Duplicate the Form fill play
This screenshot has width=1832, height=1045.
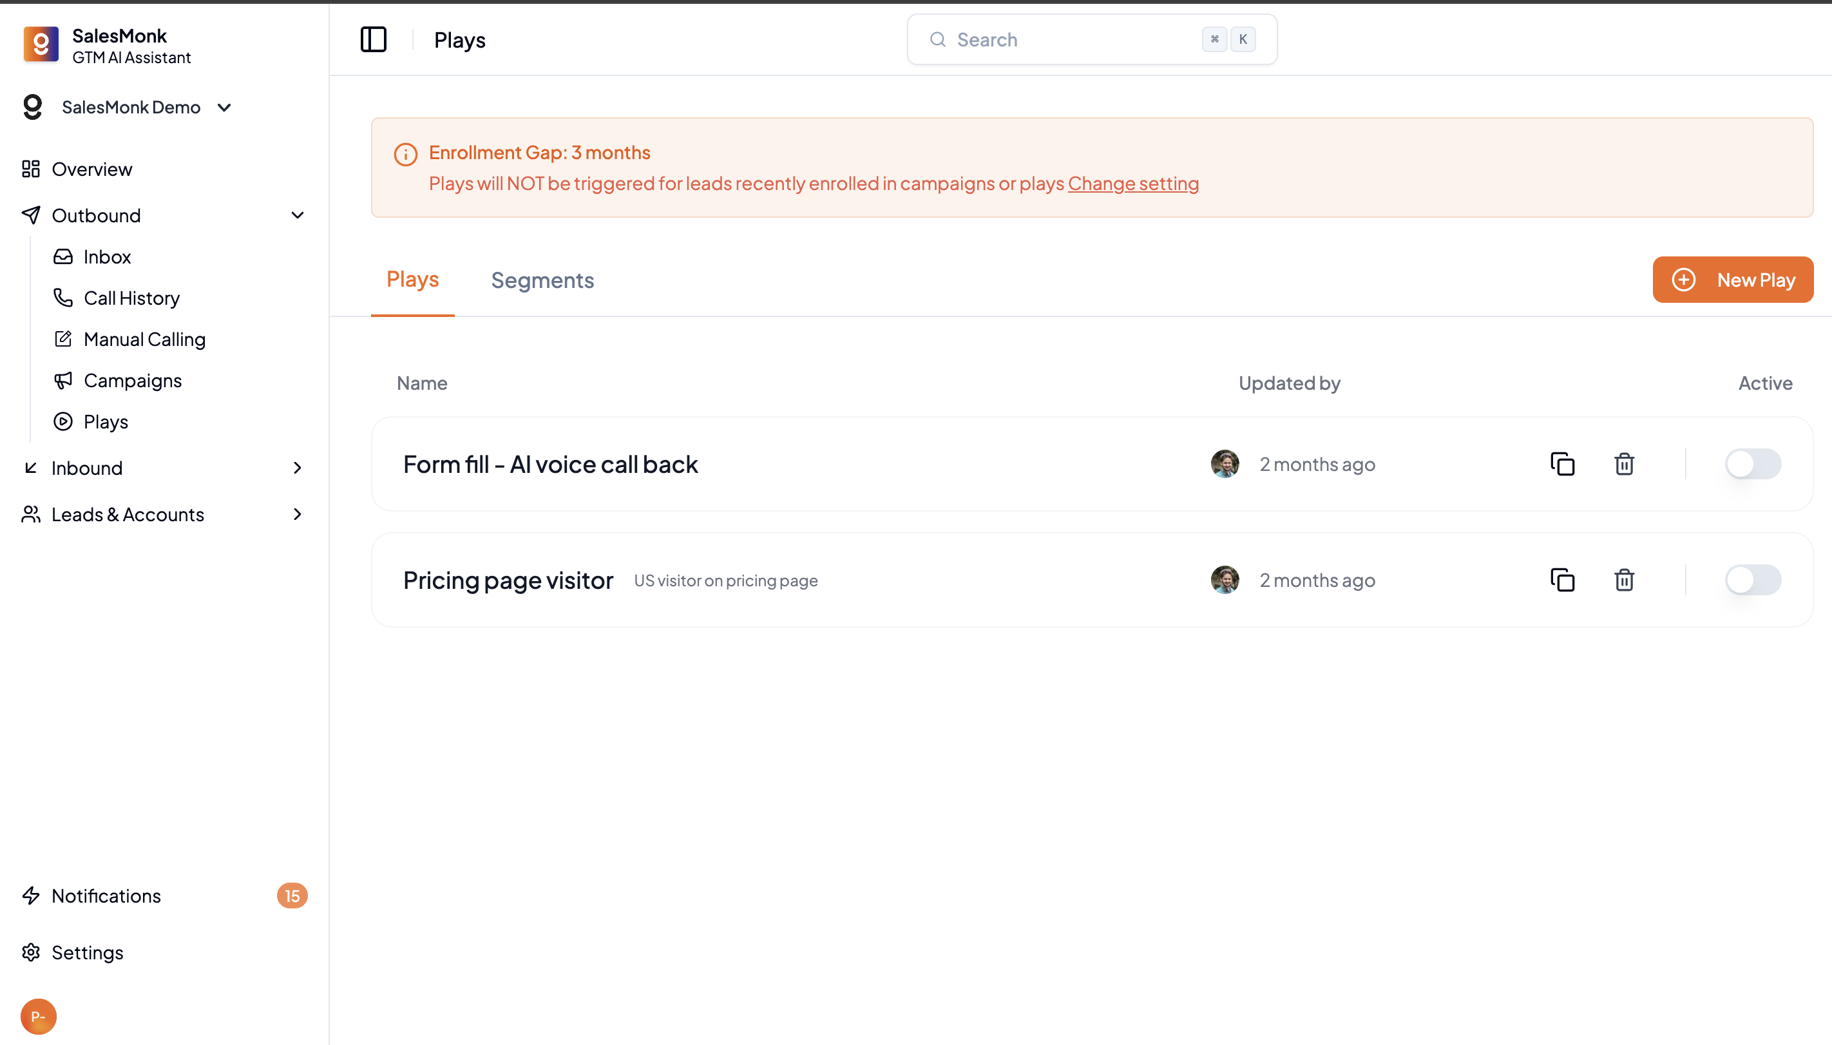(1562, 464)
